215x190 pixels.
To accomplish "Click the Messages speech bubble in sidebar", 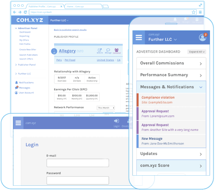I will tap(16, 87).
